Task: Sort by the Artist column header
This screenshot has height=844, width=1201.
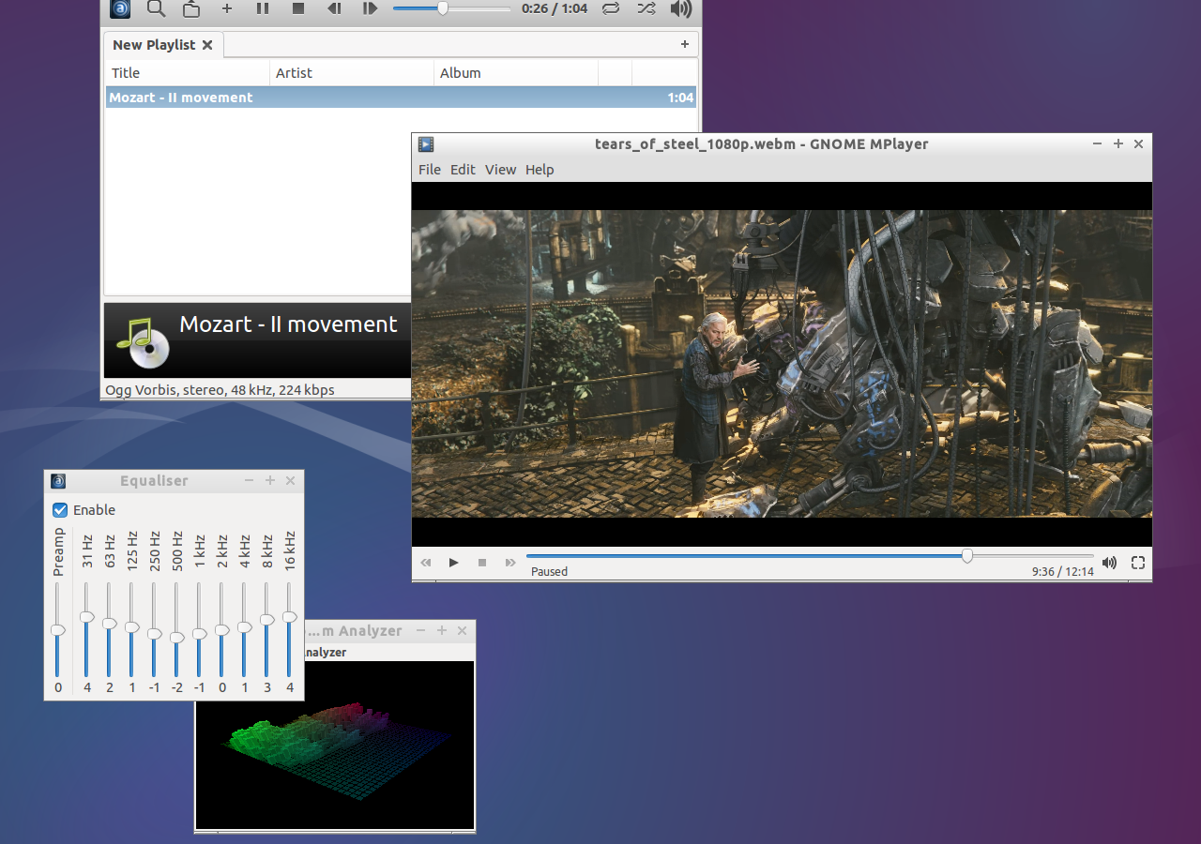Action: coord(352,72)
